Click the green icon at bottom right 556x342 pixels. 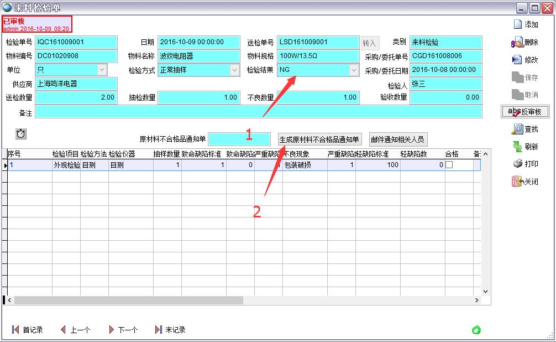(476, 330)
